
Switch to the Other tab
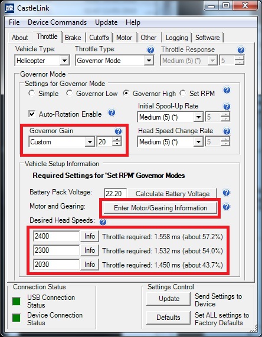click(148, 38)
